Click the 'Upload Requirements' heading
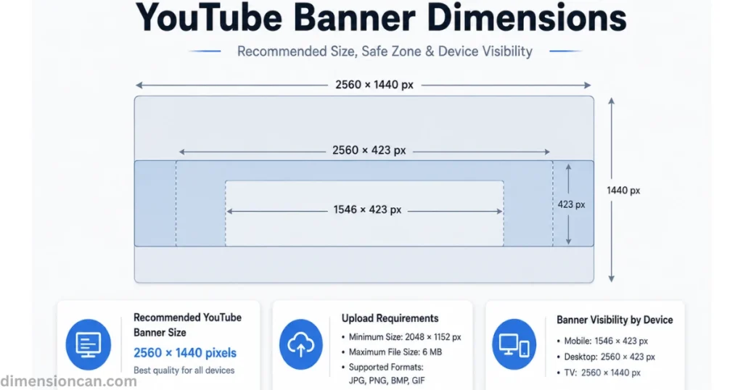The width and height of the screenshot is (743, 390). [x=390, y=318]
